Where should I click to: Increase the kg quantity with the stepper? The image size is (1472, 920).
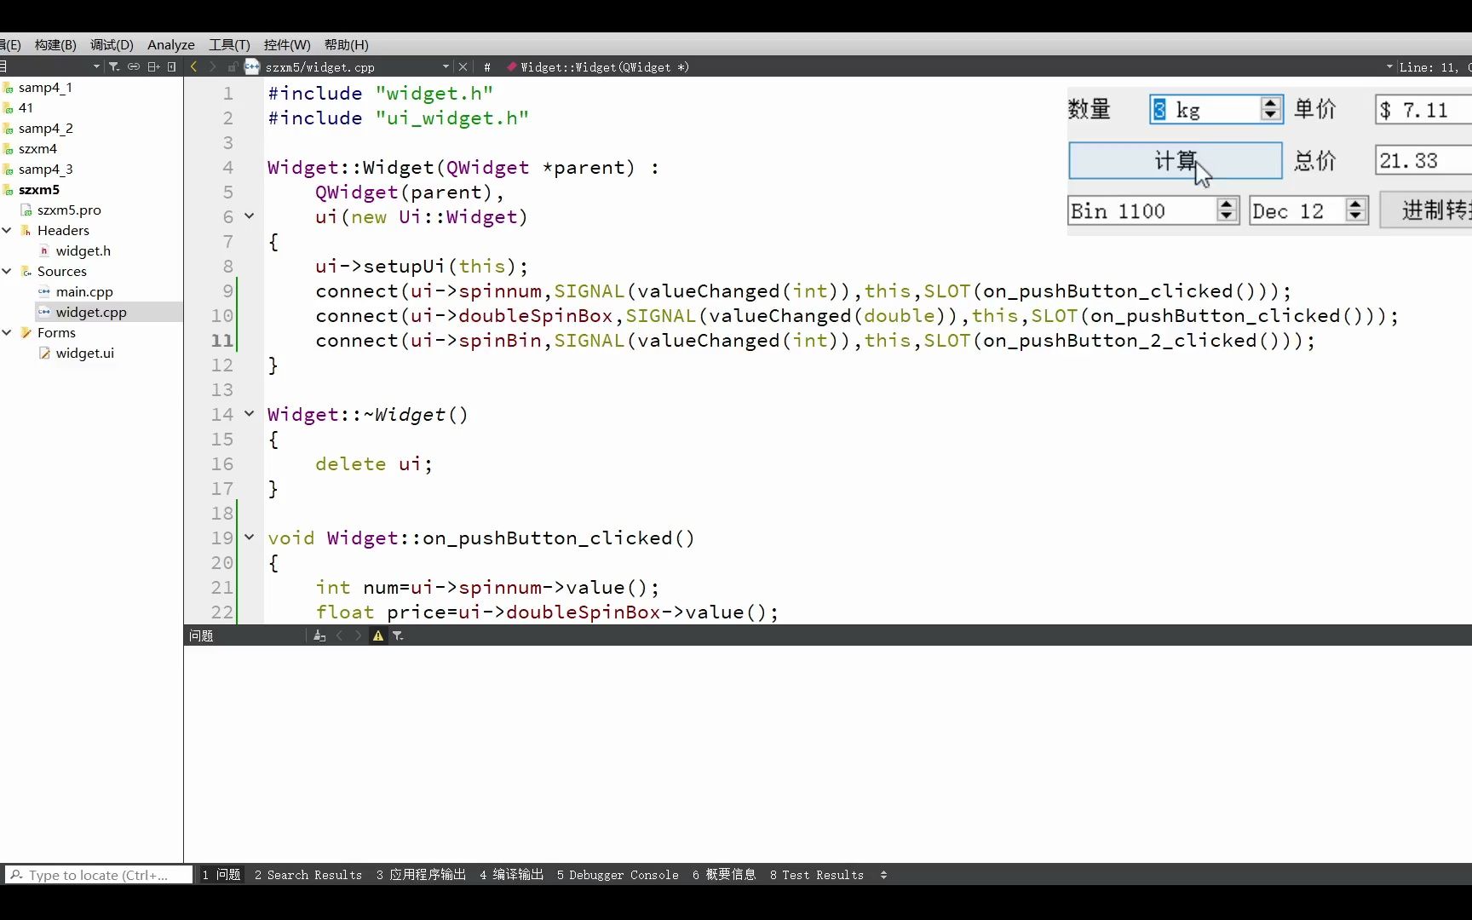click(x=1271, y=104)
